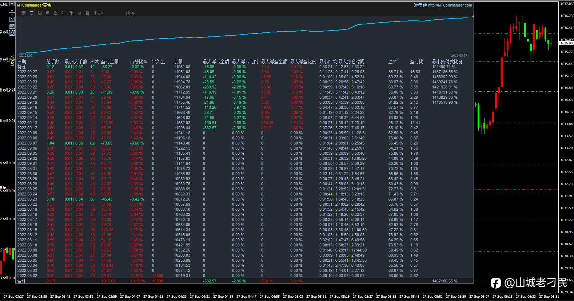Image resolution: width=574 pixels, height=301 pixels.
Task: Open the 账户 account tab
Action: point(99,13)
